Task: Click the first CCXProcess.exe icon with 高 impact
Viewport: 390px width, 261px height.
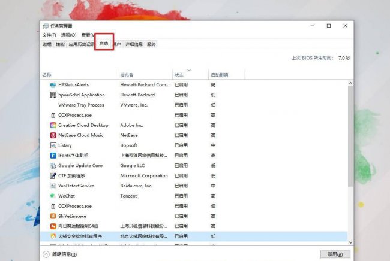Action: click(53, 115)
